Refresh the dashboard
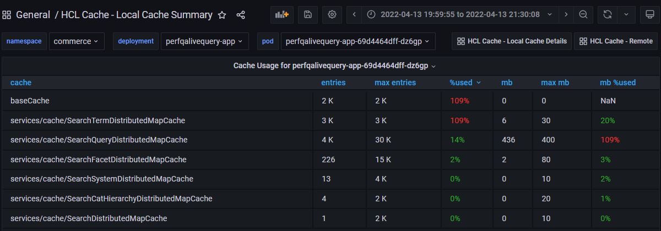 tap(608, 15)
